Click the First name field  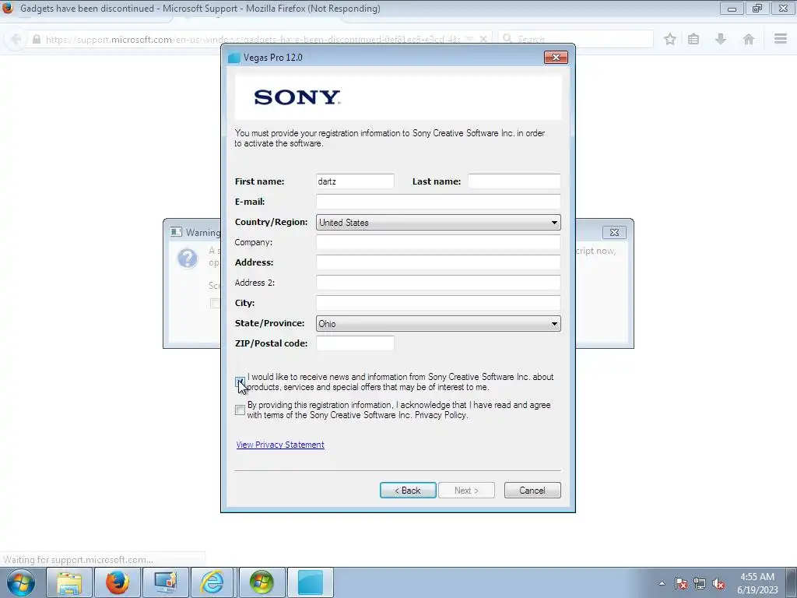[355, 181]
